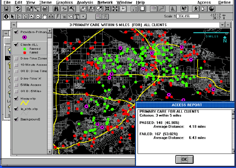236x168 pixels.
Task: Click the magenta Providers legend symbol
Action: click(x=25, y=37)
